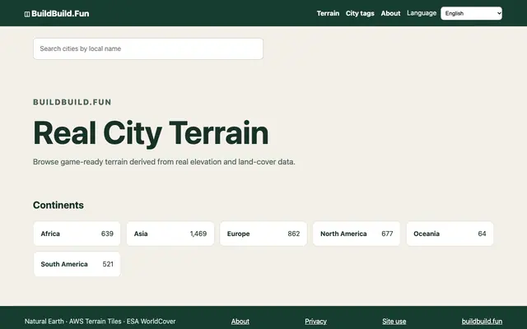Viewport: 527px width, 329px height.
Task: Click the Natural Earth data credits text
Action: 100,322
